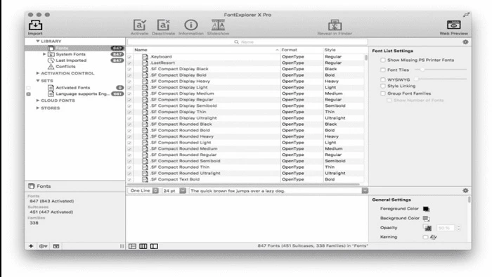The width and height of the screenshot is (492, 277).
Task: Select .SF Compact Display Black row
Action: point(245,69)
